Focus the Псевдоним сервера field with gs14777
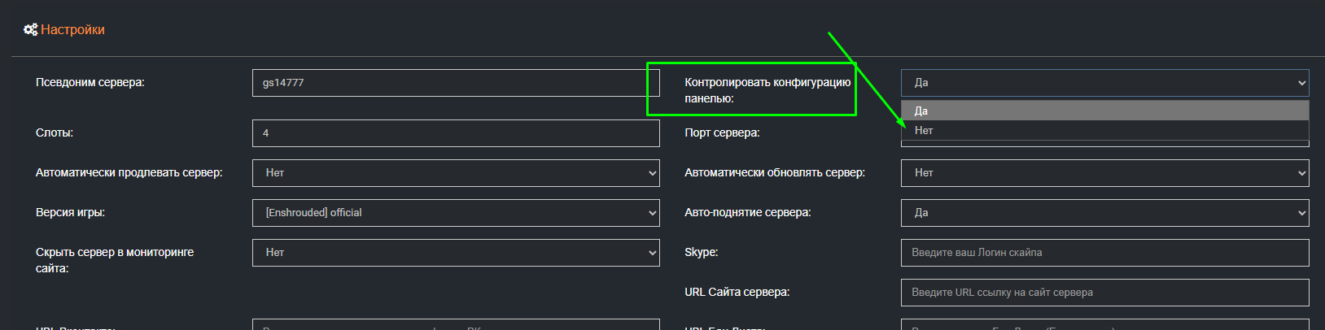 click(455, 83)
